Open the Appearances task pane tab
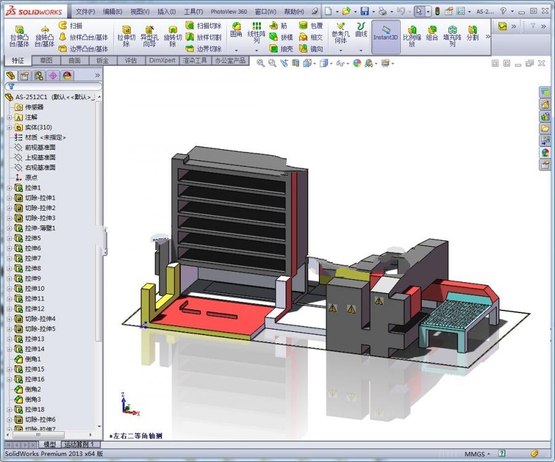Viewport: 555px width, 462px height. click(545, 152)
